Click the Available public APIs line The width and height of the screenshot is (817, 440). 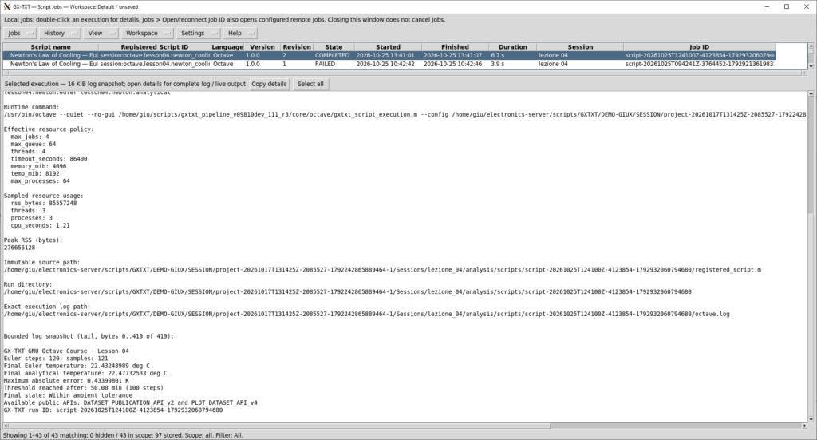click(x=130, y=403)
